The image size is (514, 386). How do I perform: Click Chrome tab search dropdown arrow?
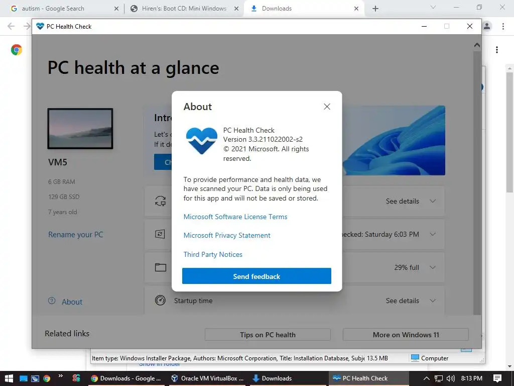click(433, 7)
